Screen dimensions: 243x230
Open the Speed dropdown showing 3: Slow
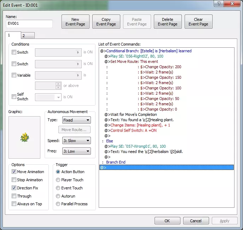[x=76, y=141]
